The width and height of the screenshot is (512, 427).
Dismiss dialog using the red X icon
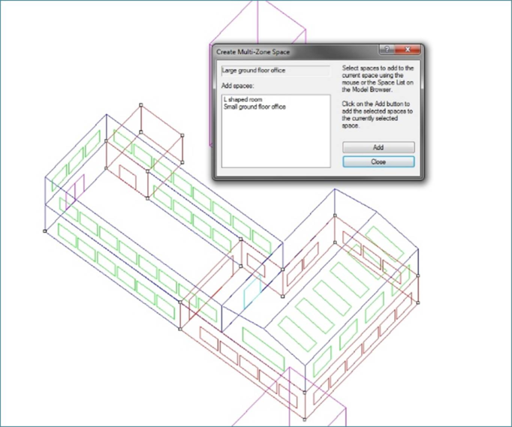pyautogui.click(x=408, y=51)
